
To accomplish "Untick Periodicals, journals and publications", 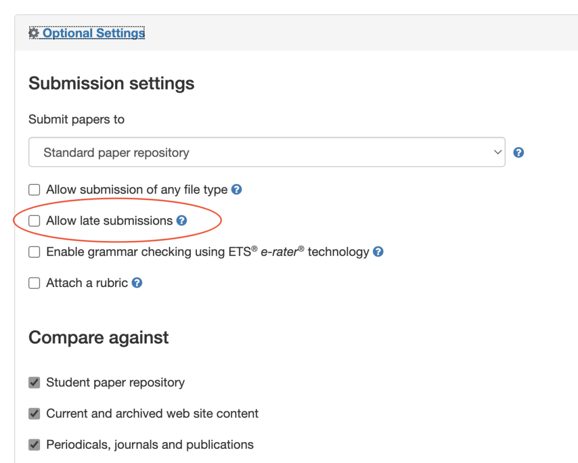I will (x=34, y=445).
